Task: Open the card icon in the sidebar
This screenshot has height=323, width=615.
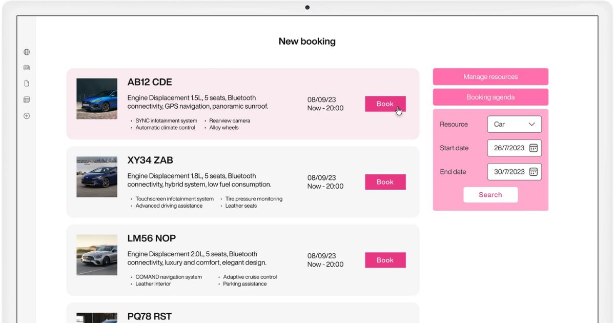Action: 27,68
